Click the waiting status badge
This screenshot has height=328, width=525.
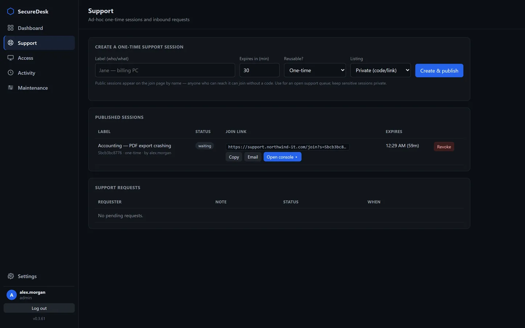click(x=205, y=146)
